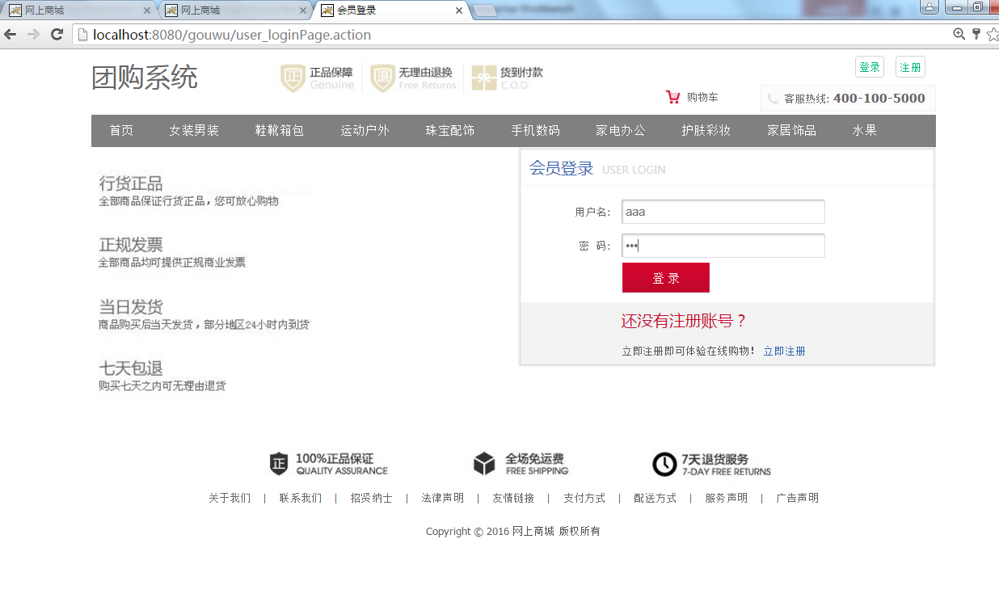The width and height of the screenshot is (999, 598).
Task: Click the browser reload icon
Action: tap(56, 35)
